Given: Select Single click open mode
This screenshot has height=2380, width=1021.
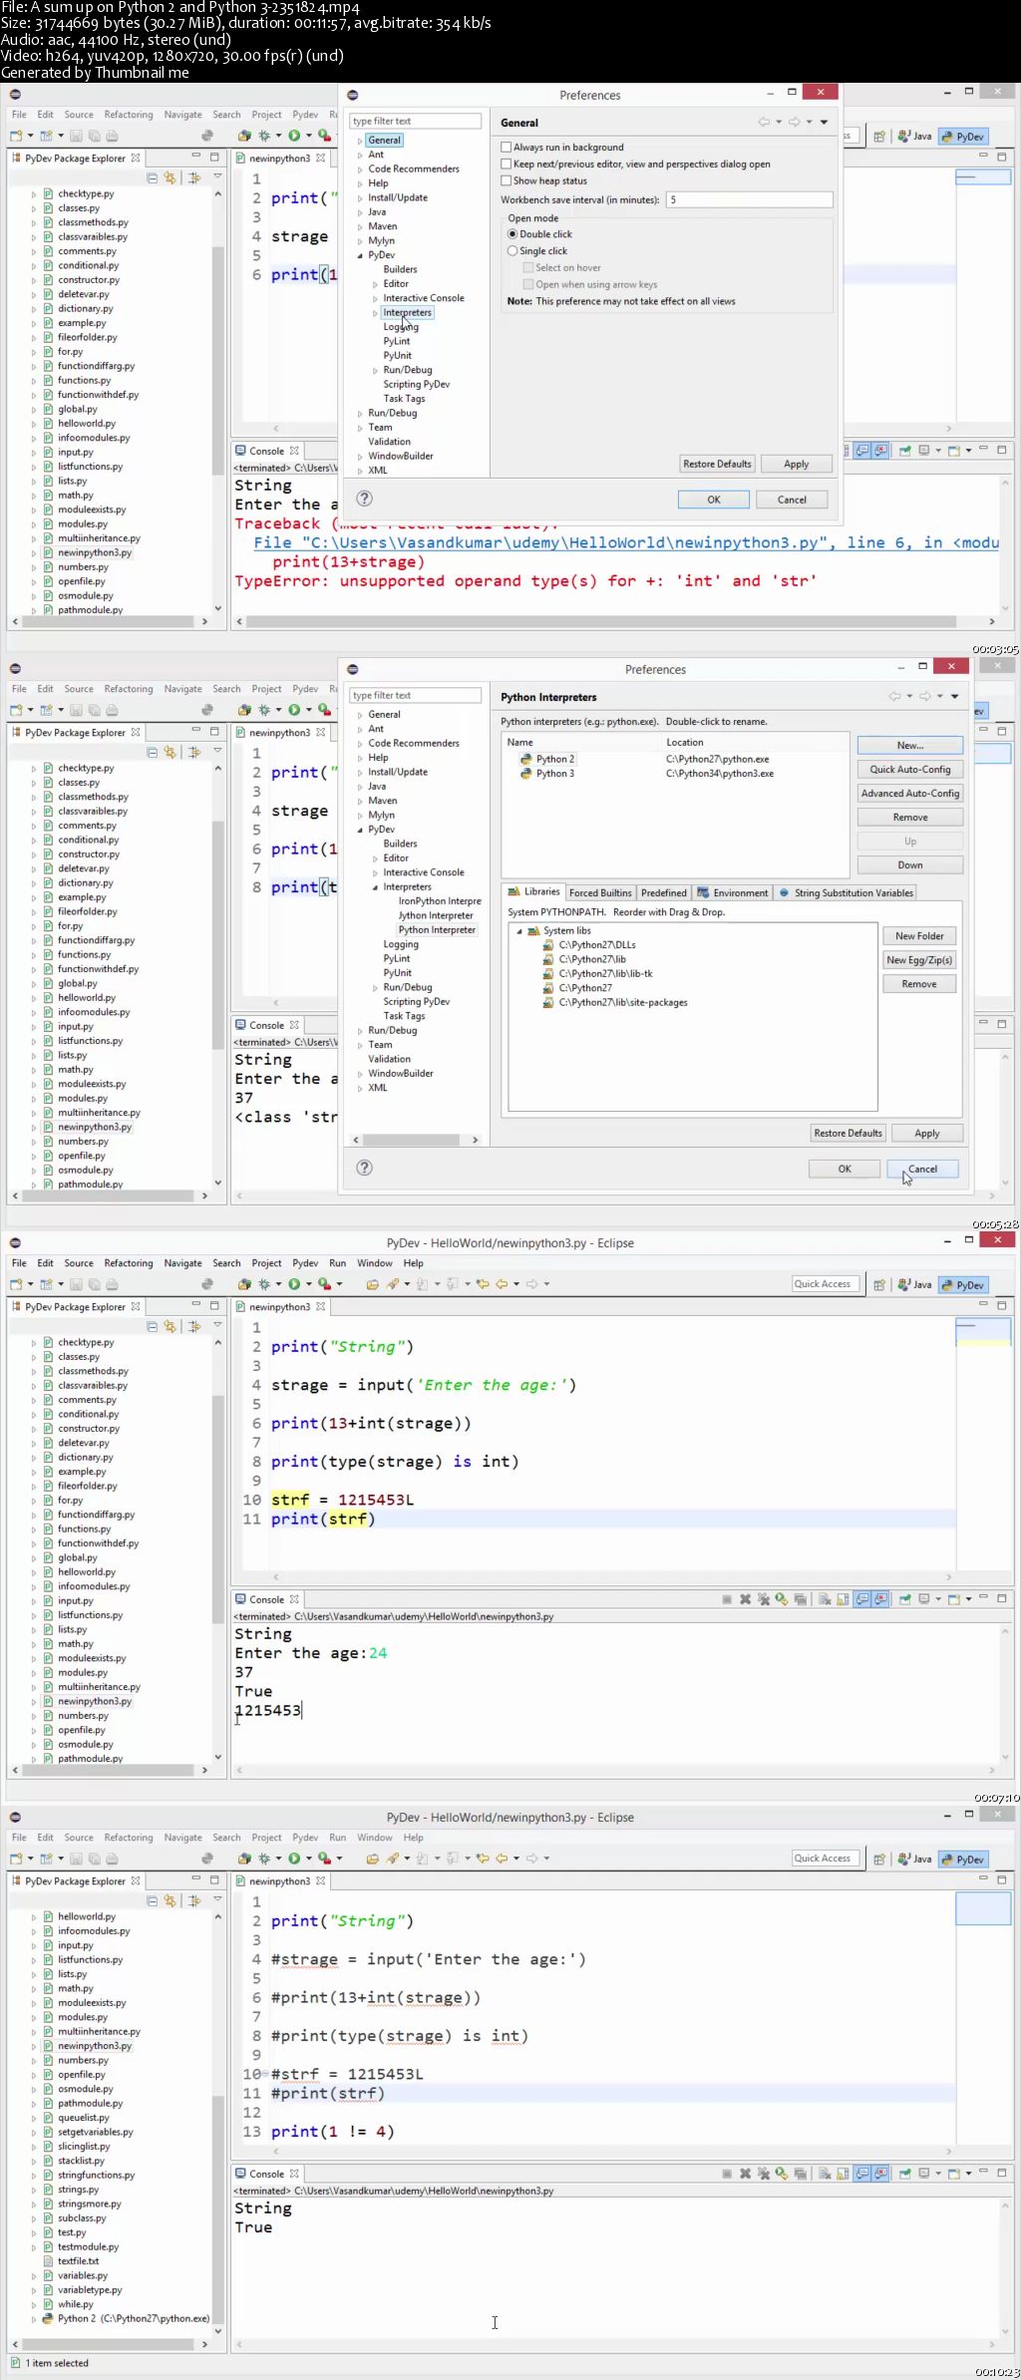Looking at the screenshot, I should point(512,251).
